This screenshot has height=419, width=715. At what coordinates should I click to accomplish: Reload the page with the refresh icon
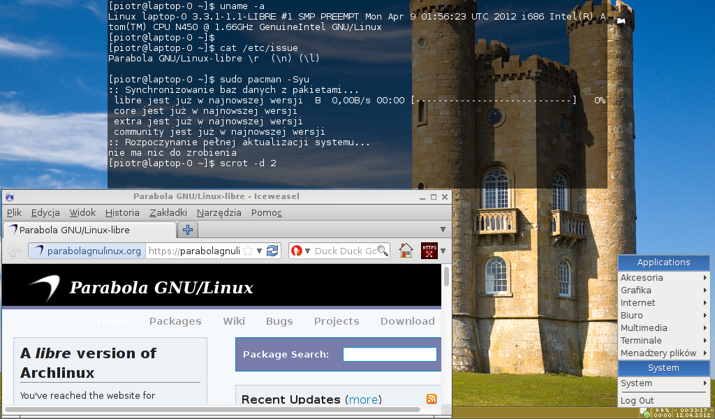pos(272,251)
